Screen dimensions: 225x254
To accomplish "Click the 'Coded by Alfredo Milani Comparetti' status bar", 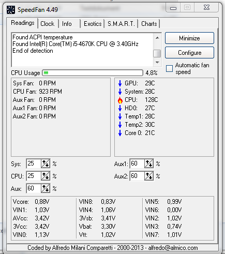I will [x=112, y=248].
